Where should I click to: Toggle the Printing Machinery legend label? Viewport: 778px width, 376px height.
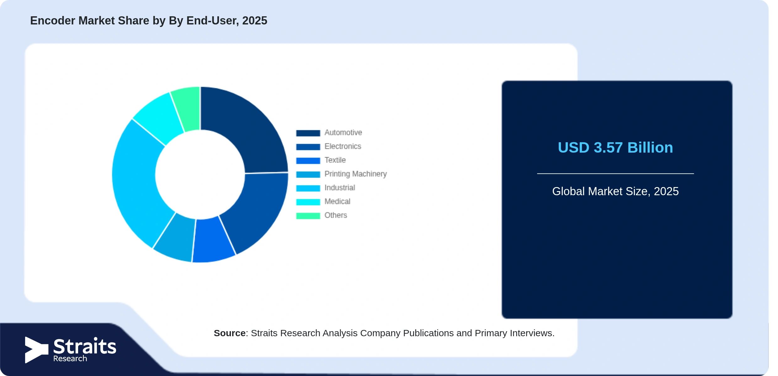[x=356, y=174]
